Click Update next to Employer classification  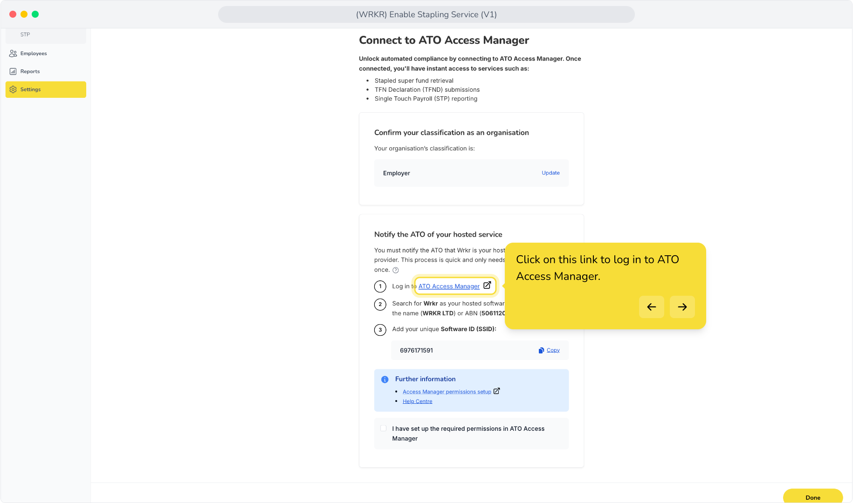550,173
